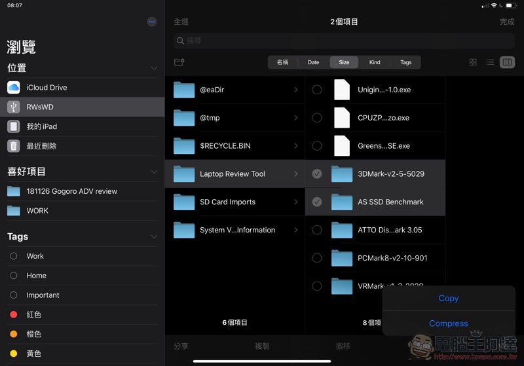Click the AS SSD Benchmark folder icon
Screen dimensions: 524x366
tap(342, 202)
